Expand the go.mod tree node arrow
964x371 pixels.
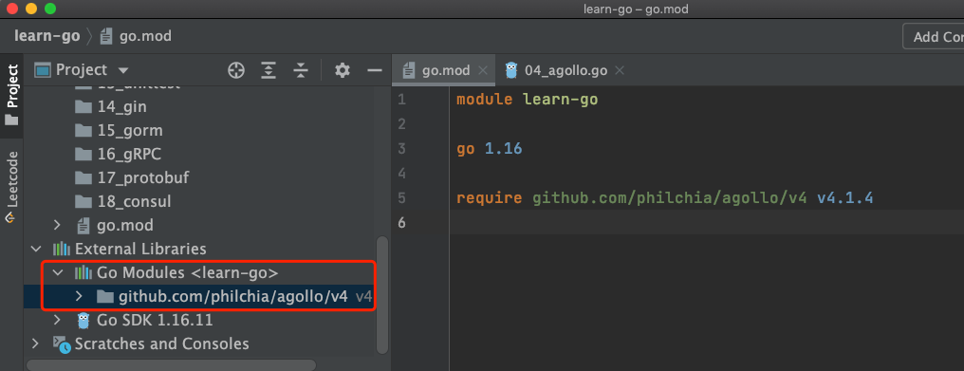point(57,225)
